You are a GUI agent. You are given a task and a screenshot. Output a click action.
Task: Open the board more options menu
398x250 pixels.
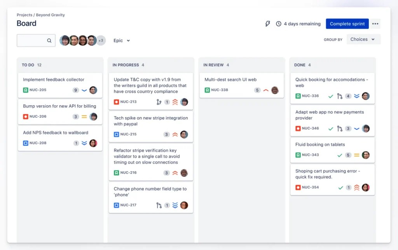click(375, 24)
